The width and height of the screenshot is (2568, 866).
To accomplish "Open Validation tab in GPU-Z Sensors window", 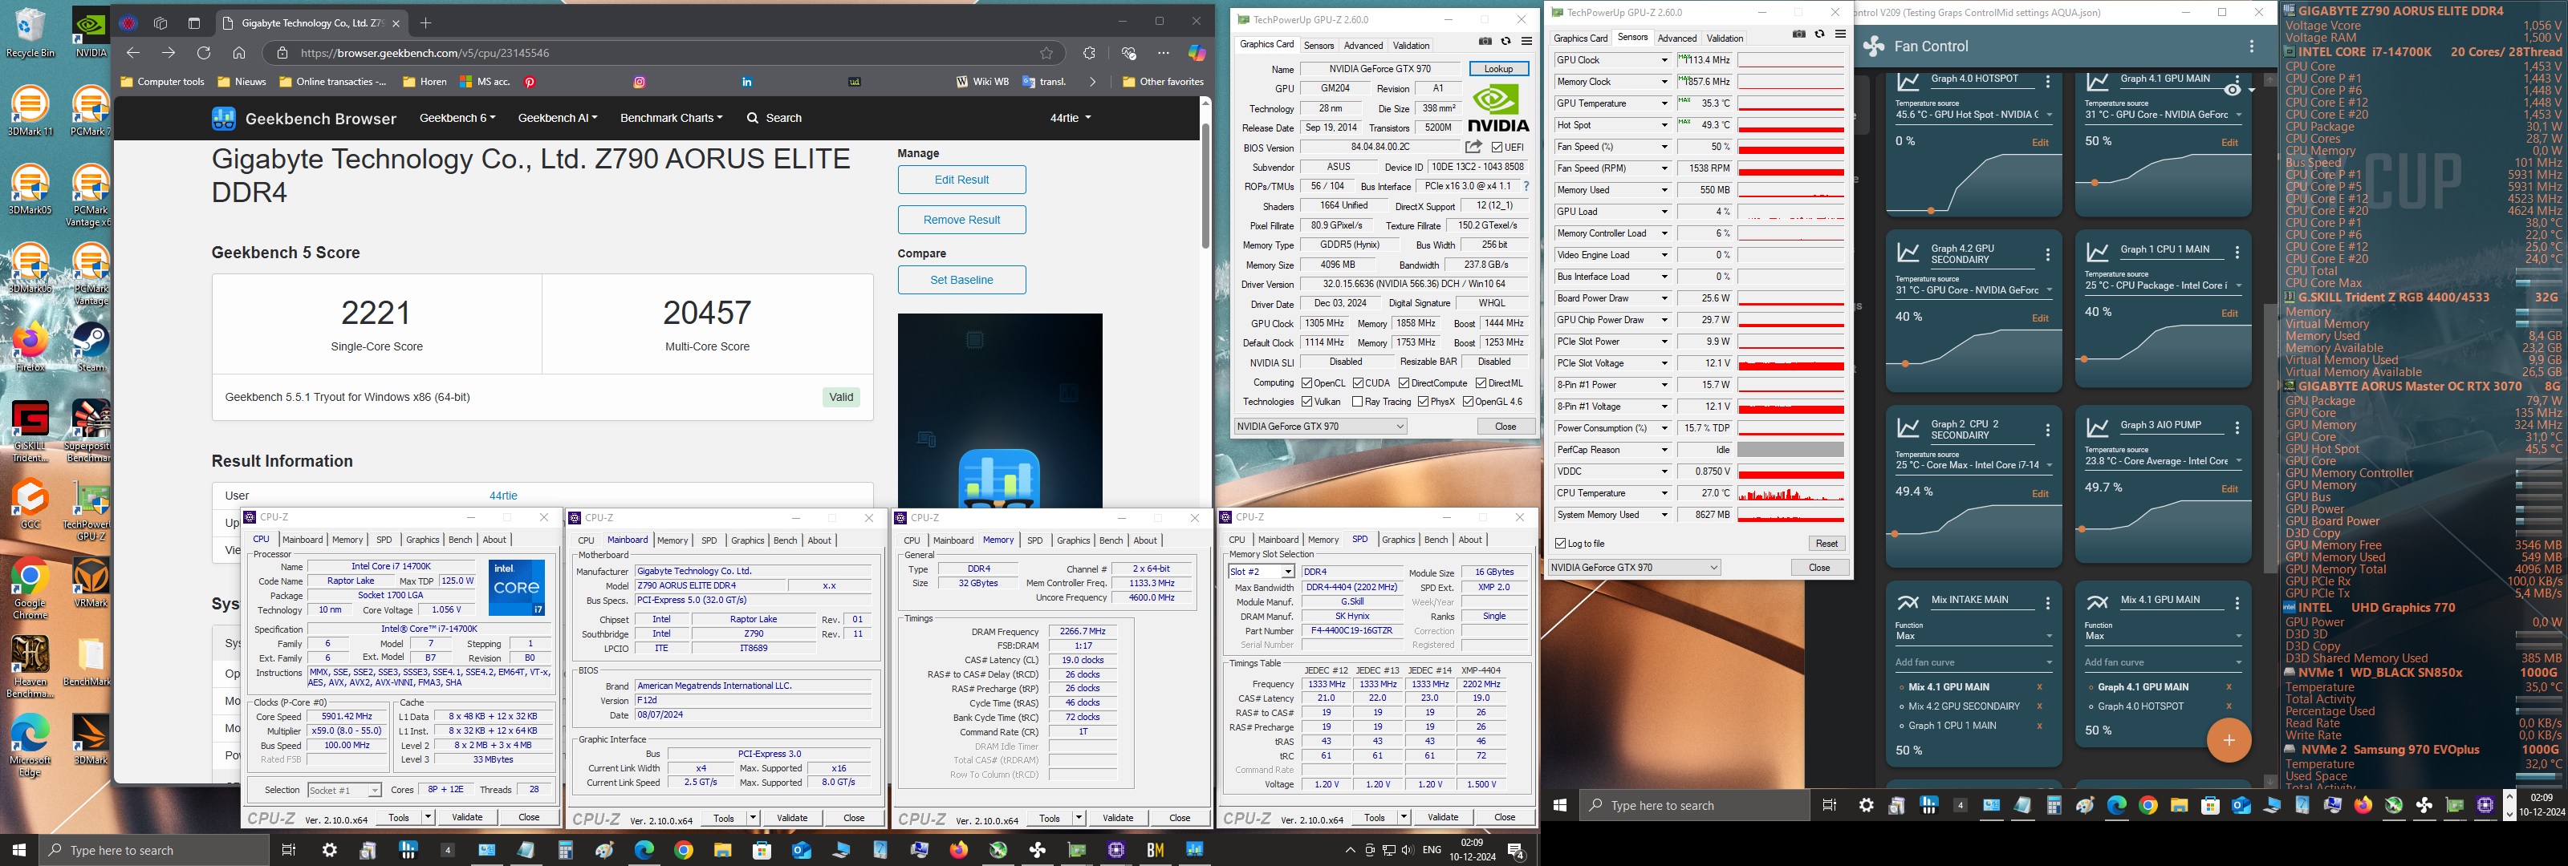I will (x=1725, y=38).
